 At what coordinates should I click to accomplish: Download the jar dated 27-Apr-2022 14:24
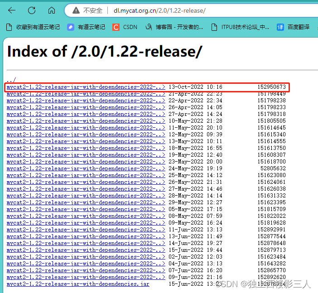point(86,114)
